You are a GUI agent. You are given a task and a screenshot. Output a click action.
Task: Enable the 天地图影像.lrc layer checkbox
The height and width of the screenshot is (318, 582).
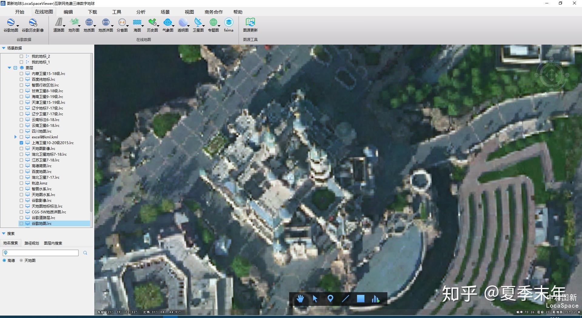(x=21, y=148)
